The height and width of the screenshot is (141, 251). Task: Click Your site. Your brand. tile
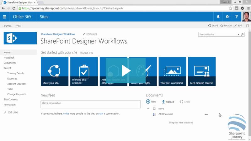pyautogui.click(x=172, y=71)
